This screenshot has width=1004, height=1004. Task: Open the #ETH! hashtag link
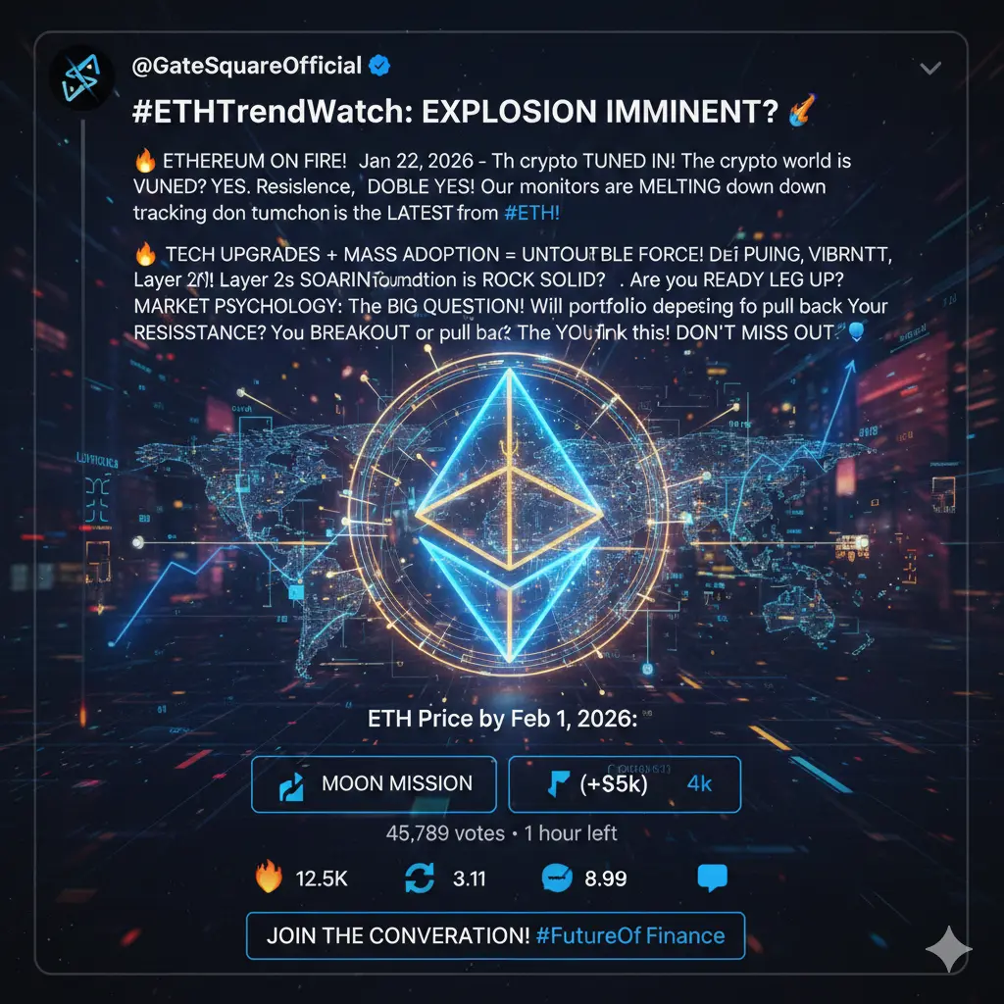pyautogui.click(x=531, y=213)
